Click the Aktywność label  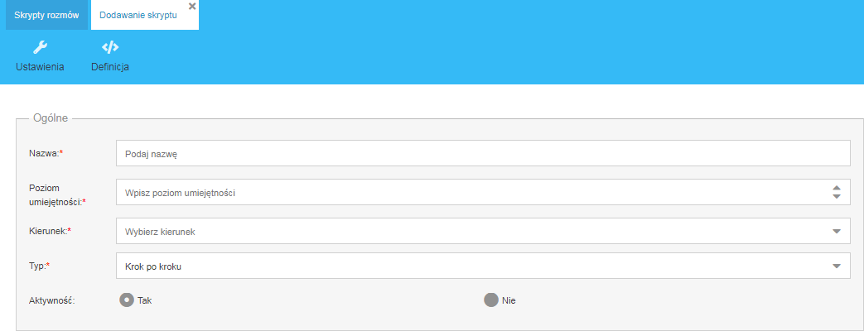click(x=52, y=300)
